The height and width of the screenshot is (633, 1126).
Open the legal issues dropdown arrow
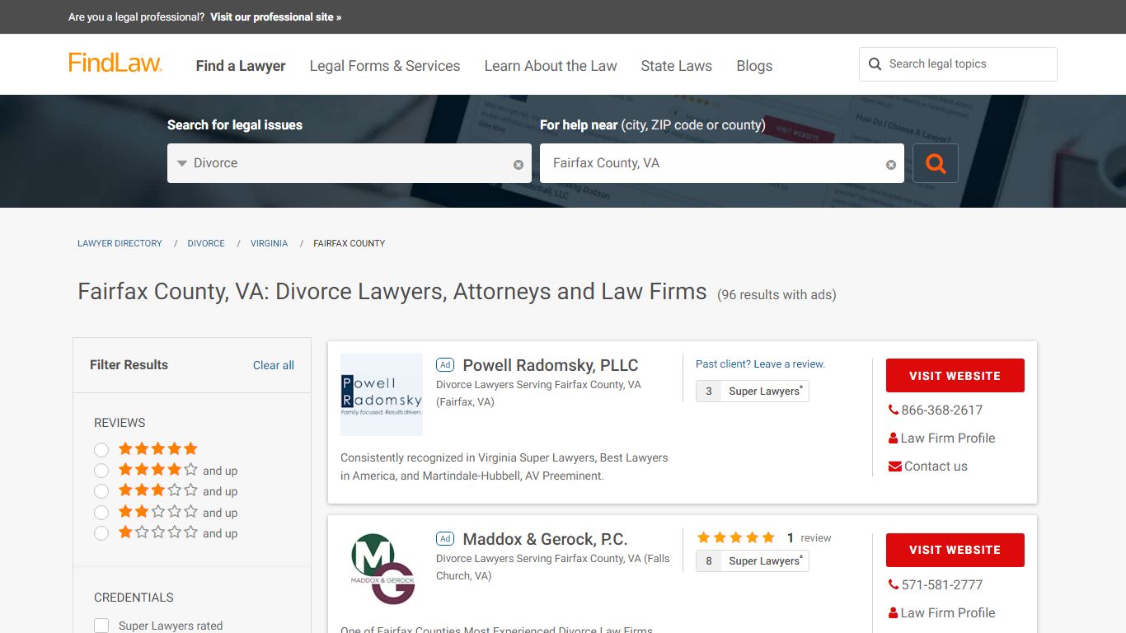(182, 163)
